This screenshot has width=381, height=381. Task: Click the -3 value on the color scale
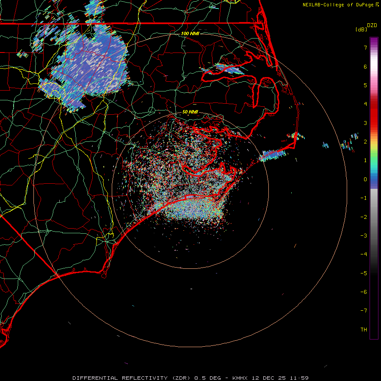point(364,236)
